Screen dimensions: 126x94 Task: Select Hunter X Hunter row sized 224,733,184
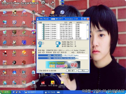pyautogui.click(x=62, y=34)
